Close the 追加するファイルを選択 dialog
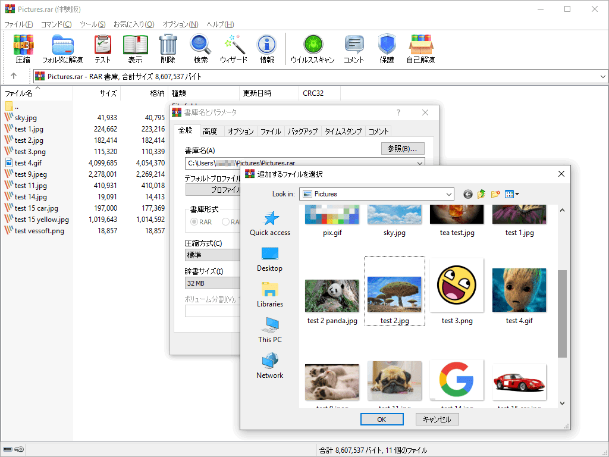 click(561, 174)
